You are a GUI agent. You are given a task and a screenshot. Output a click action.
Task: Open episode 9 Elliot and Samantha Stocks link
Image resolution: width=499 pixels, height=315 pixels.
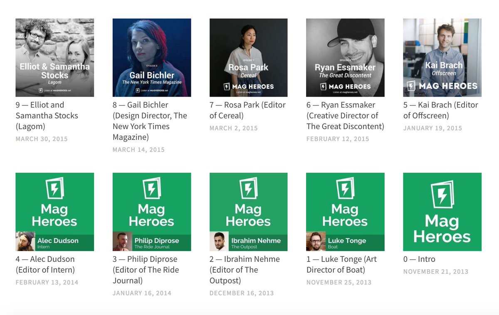coord(47,116)
